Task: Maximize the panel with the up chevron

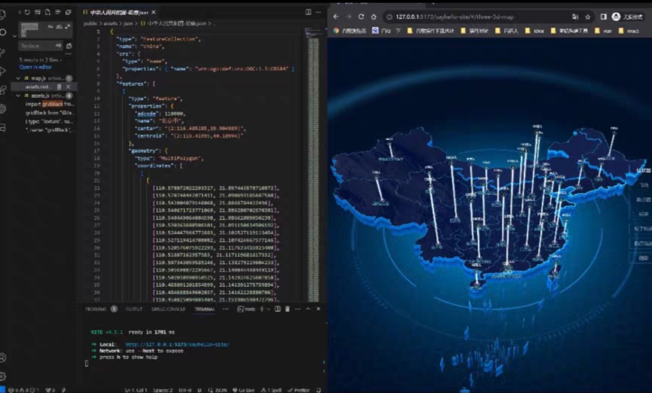Action: pyautogui.click(x=308, y=309)
